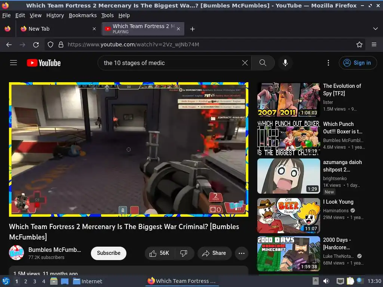Screen dimensions: 383x287
Task: Open taskbar start menu icon
Action: (x=6, y=281)
